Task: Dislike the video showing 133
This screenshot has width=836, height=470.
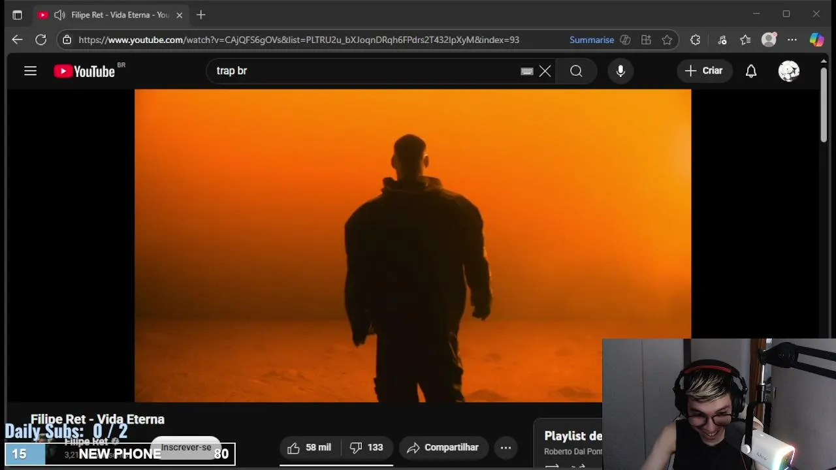Action: [x=366, y=447]
